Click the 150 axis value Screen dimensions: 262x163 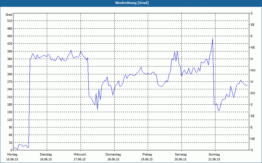[x=10, y=112]
